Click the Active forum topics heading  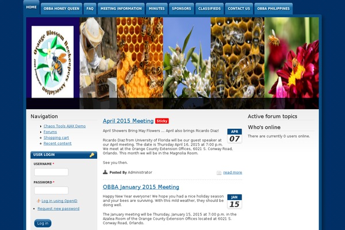click(273, 116)
